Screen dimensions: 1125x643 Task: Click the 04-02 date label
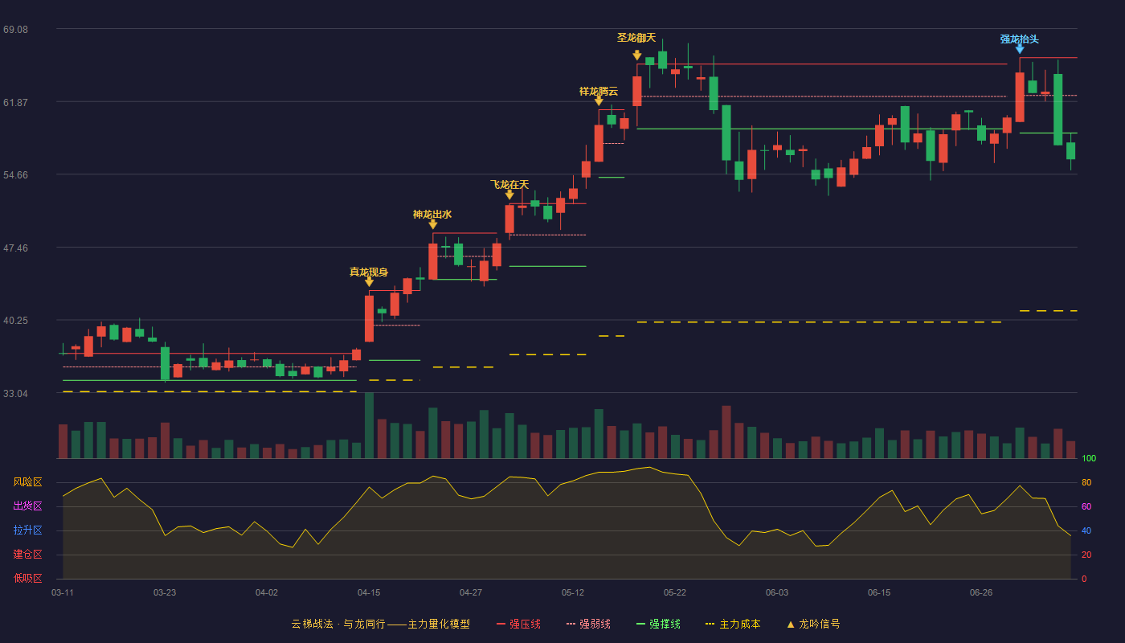tap(267, 592)
